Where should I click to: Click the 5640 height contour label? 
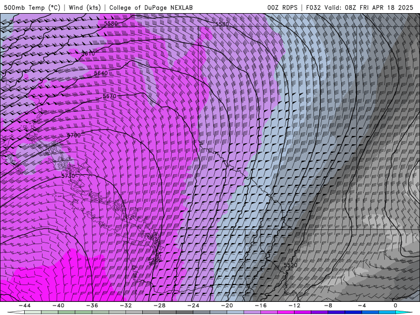click(x=101, y=73)
